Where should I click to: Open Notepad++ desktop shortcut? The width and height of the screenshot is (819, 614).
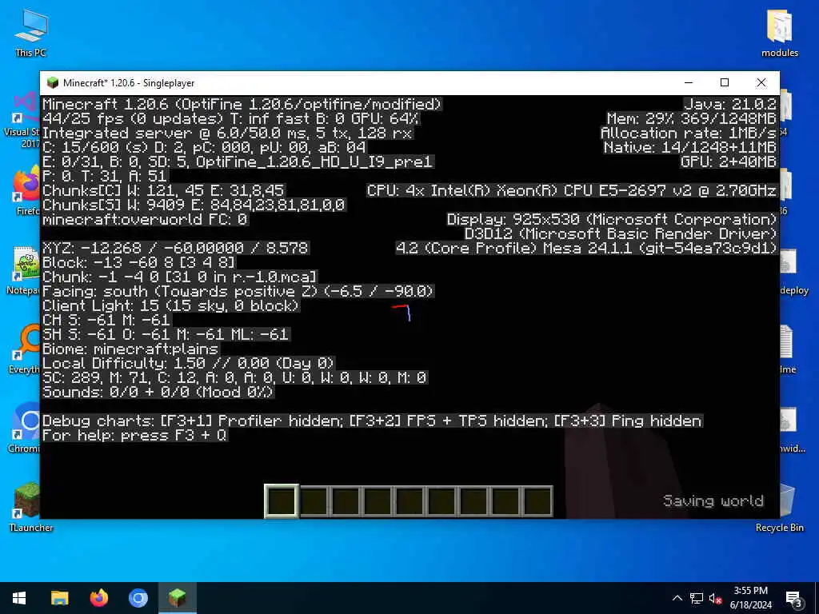[23, 270]
